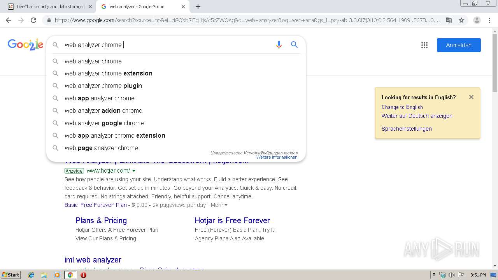Launch Internet Explorer from taskbar
The image size is (498, 280).
click(x=31, y=275)
